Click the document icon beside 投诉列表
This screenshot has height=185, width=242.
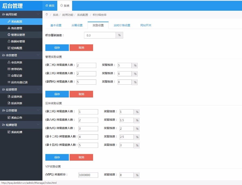tap(9, 103)
